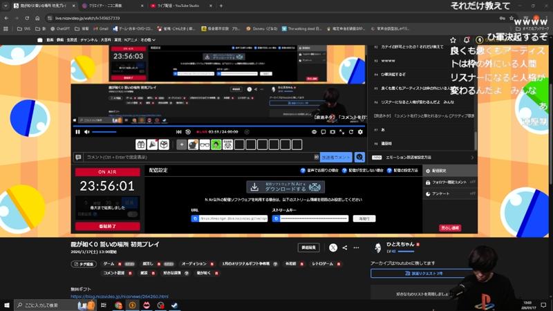This screenshot has width=553, height=311.
Task: Click the 再発行 reissue button
Action: pyautogui.click(x=364, y=218)
